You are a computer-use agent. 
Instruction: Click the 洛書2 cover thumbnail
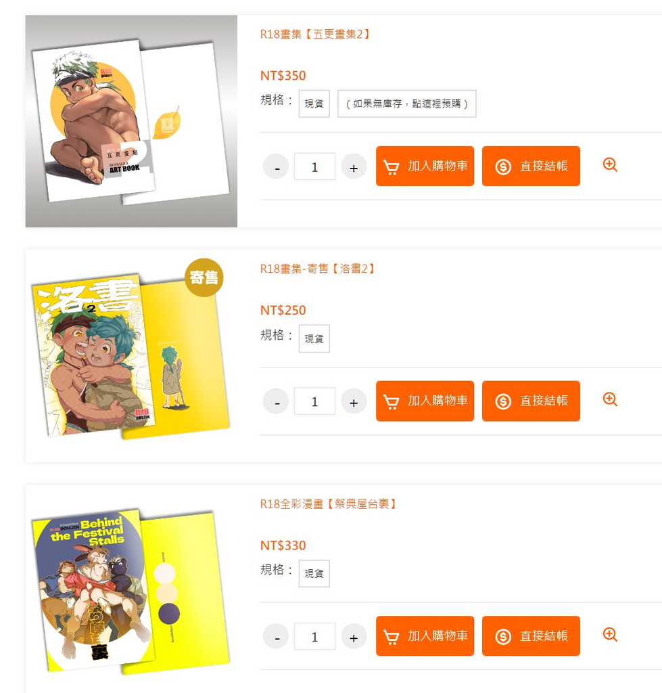point(131,356)
